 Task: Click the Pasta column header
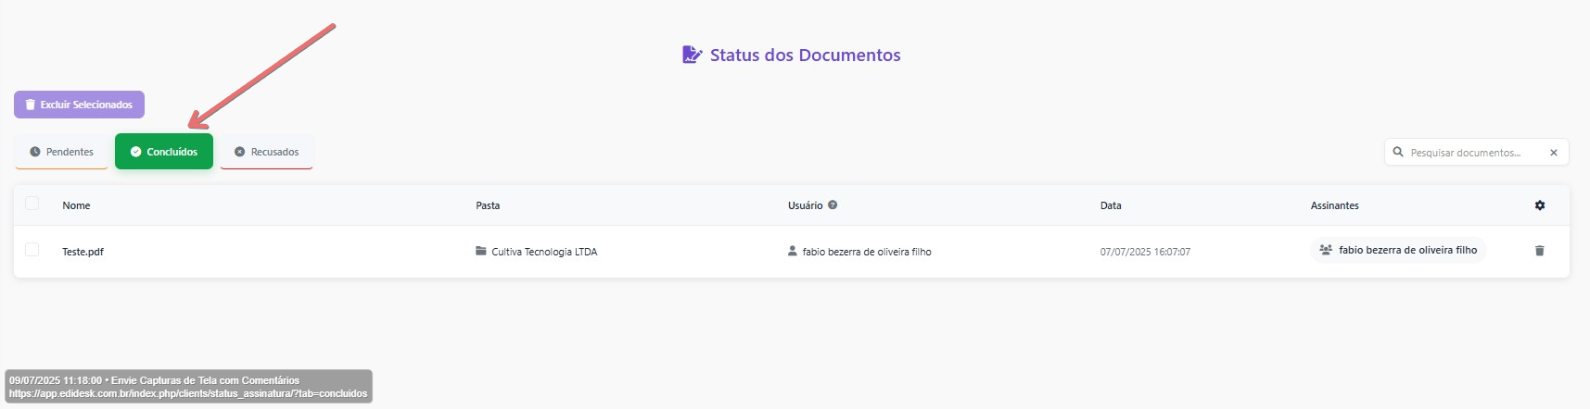click(x=488, y=205)
